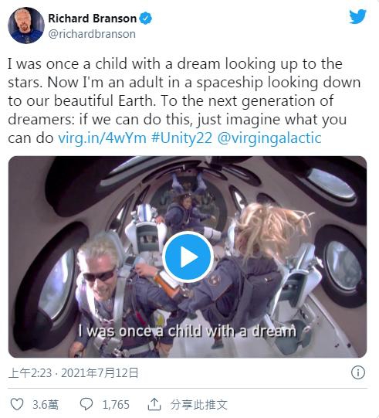Open Richard Branson's profile picture
The image size is (379, 418).
pyautogui.click(x=26, y=25)
